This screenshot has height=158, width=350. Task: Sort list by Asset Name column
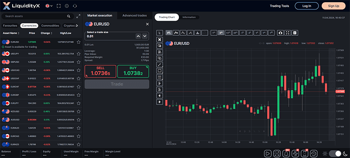[x=11, y=33]
